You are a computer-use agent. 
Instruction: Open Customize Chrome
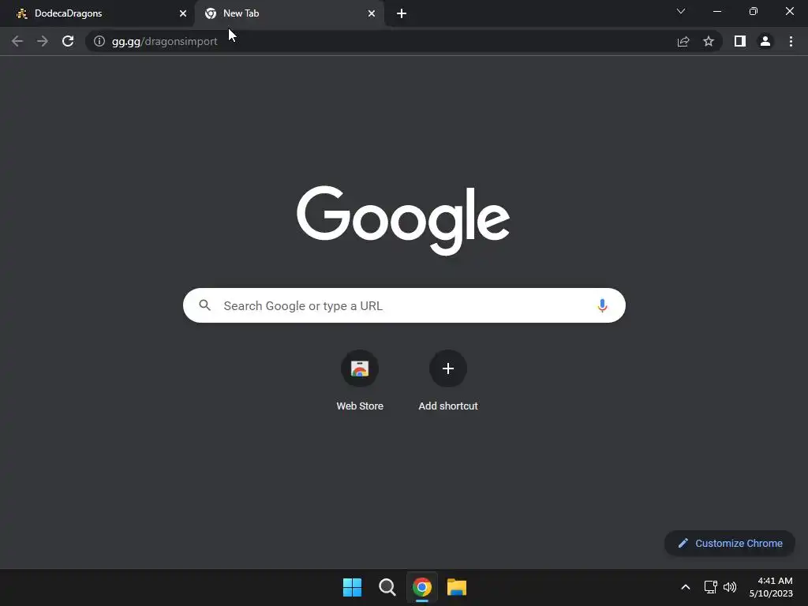tap(730, 543)
